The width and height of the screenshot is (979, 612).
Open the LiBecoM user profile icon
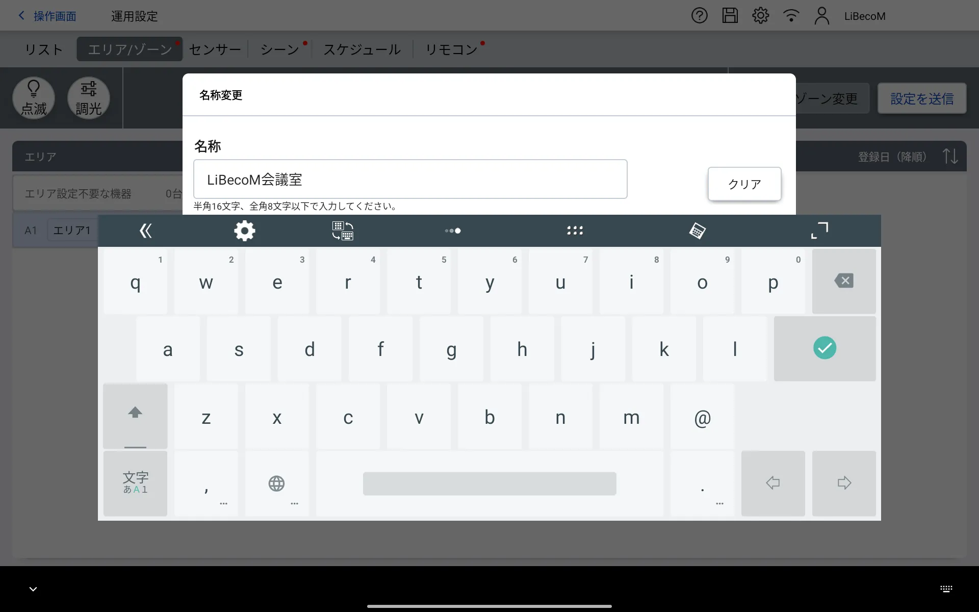(821, 16)
